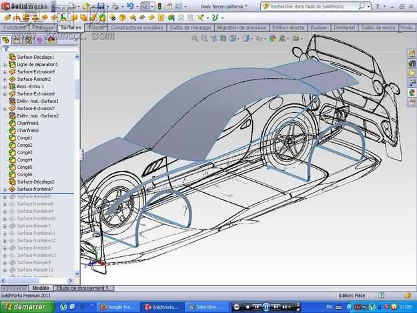Click the Undo arrow icon
The width and height of the screenshot is (417, 313).
coord(130,6)
